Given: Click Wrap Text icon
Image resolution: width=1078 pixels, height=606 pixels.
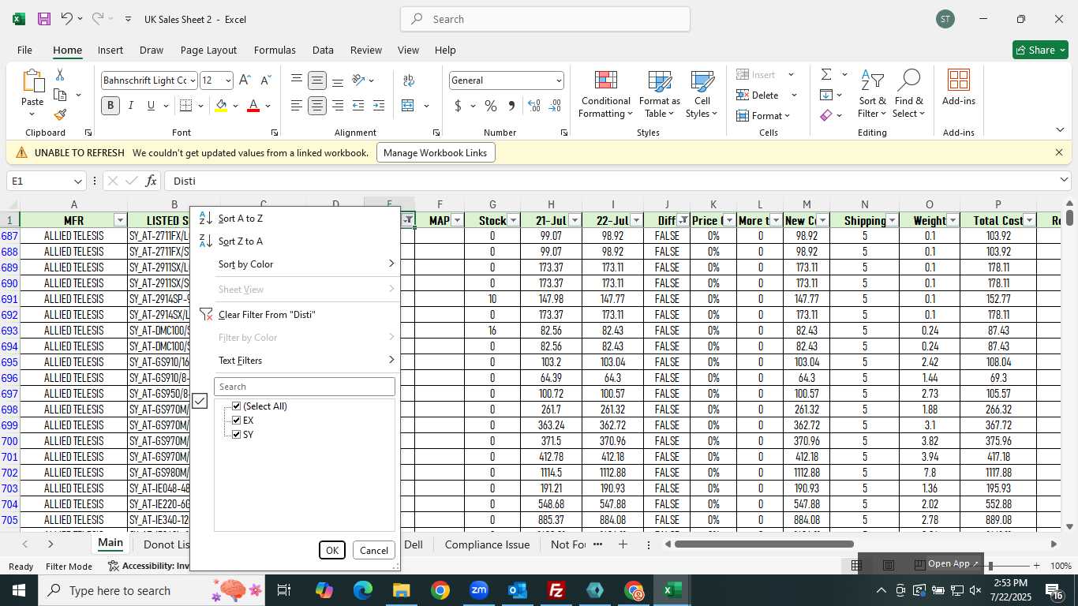Looking at the screenshot, I should click(x=409, y=80).
